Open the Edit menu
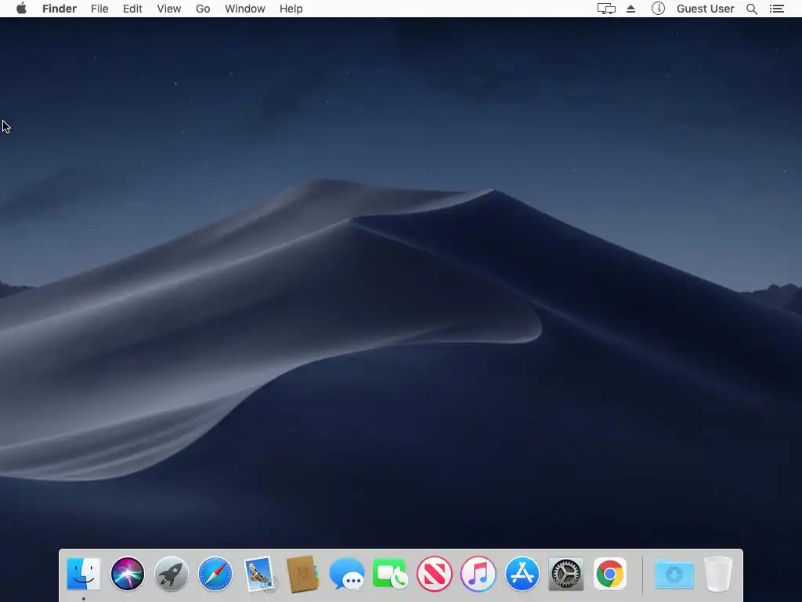802x602 pixels. point(132,9)
